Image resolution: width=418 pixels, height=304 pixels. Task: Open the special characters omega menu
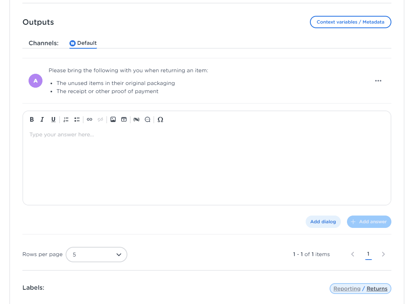coord(161,119)
